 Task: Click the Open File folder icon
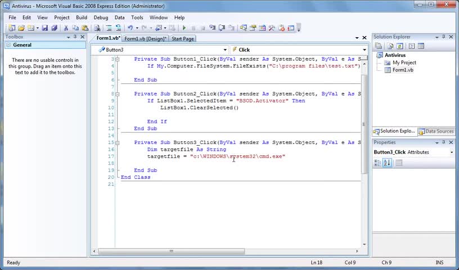click(x=21, y=28)
